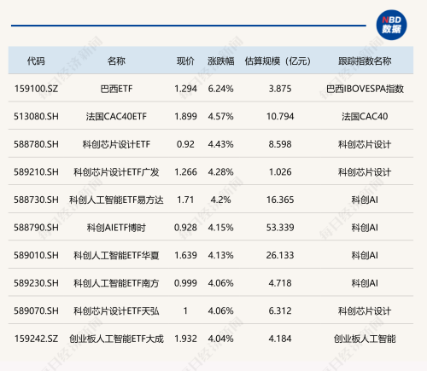This screenshot has width=427, height=371.
Task: Click price 1.899
Action: (x=185, y=116)
